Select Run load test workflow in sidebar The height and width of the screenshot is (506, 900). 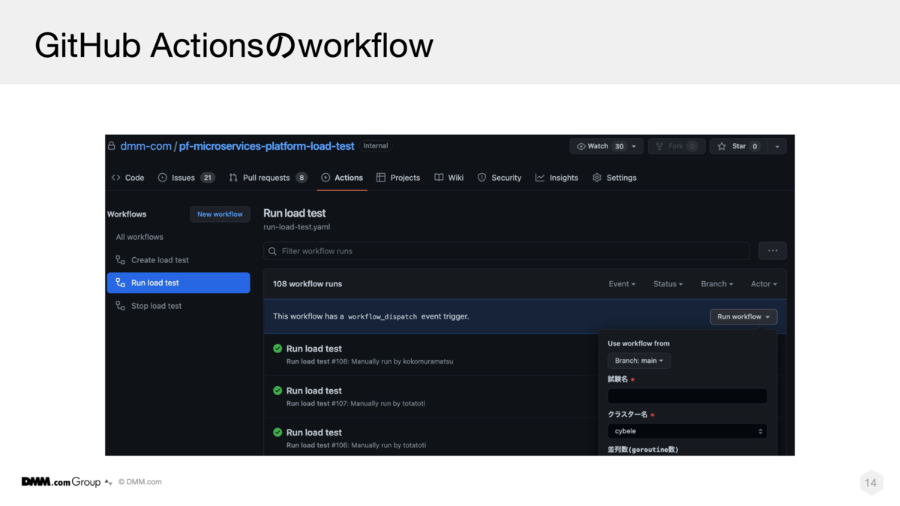pyautogui.click(x=178, y=283)
